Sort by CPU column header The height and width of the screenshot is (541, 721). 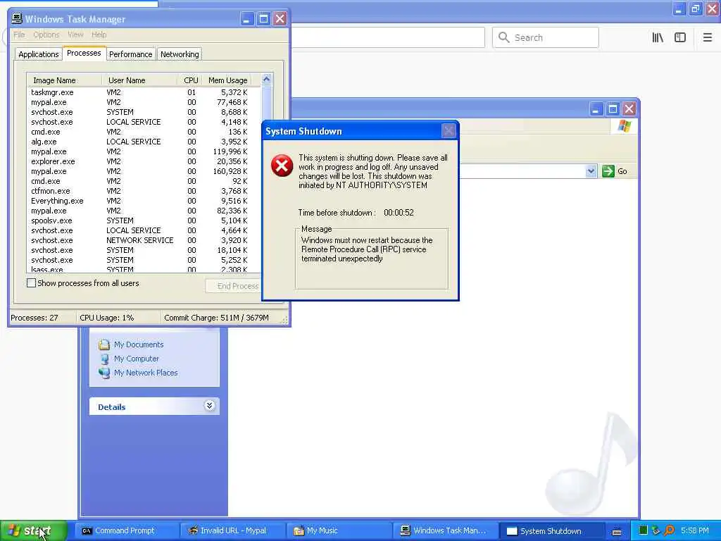pyautogui.click(x=190, y=80)
